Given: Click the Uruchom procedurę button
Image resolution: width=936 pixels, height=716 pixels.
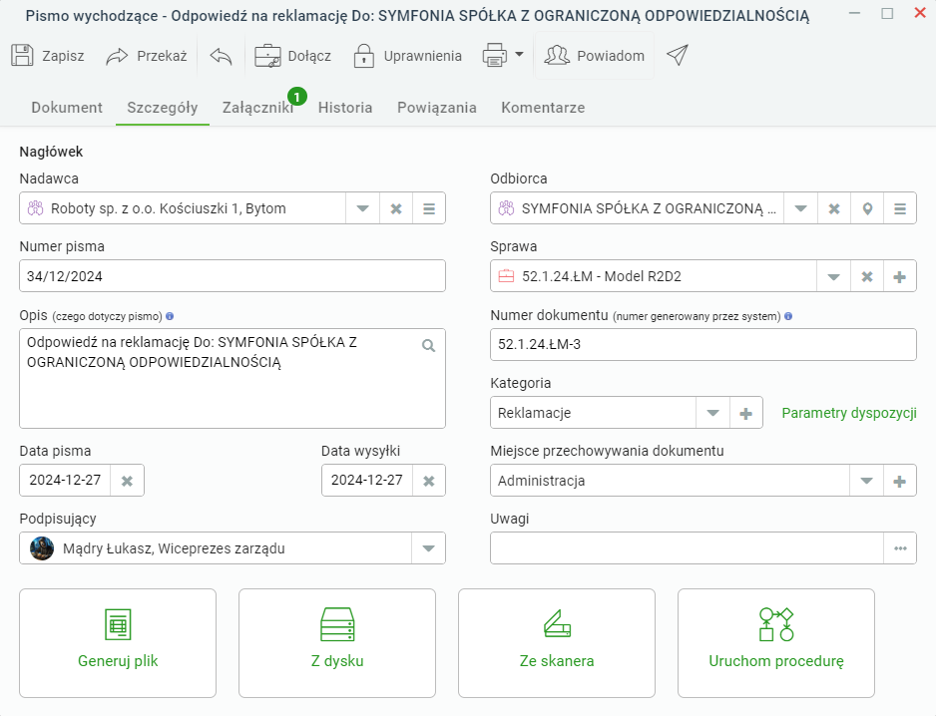Looking at the screenshot, I should (776, 643).
